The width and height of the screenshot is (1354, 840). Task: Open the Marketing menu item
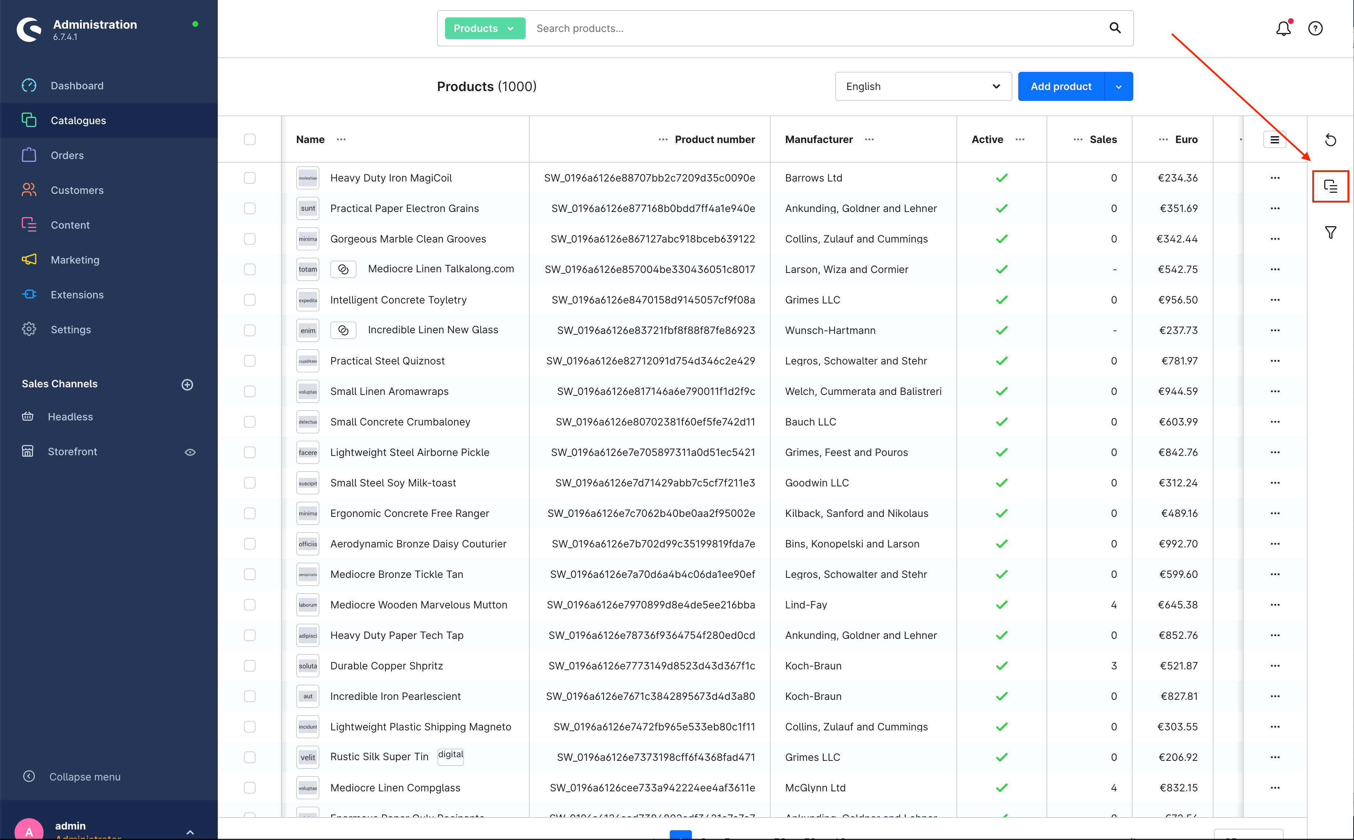click(75, 260)
